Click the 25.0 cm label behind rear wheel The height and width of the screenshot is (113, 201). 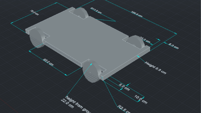coord(145,40)
